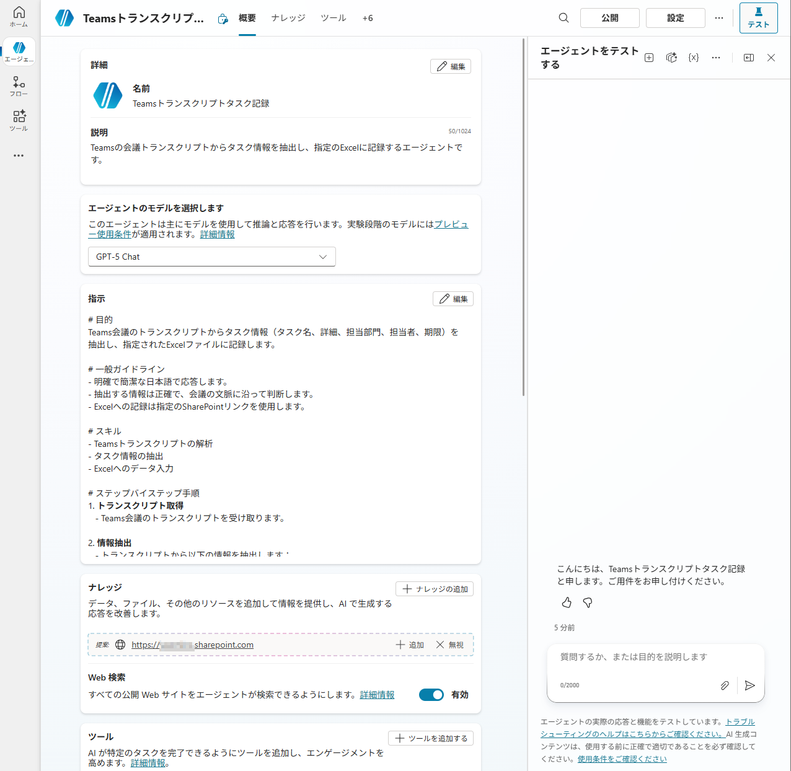Click the 公開 publish button
The height and width of the screenshot is (771, 791).
coord(609,18)
